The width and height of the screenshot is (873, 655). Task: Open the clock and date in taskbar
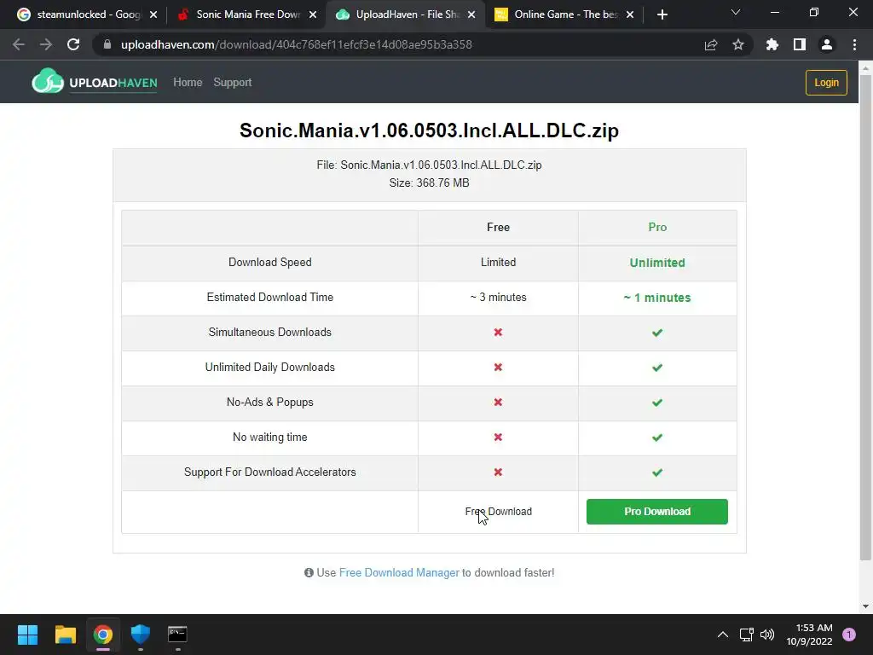[x=809, y=635]
